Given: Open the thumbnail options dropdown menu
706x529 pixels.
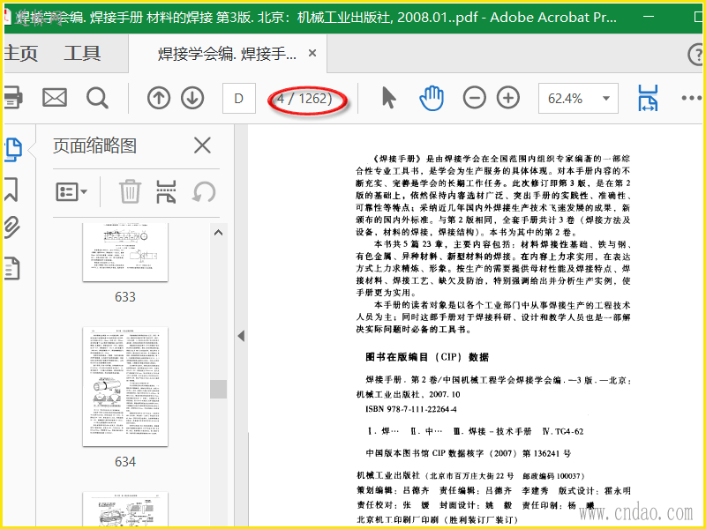Looking at the screenshot, I should (71, 192).
